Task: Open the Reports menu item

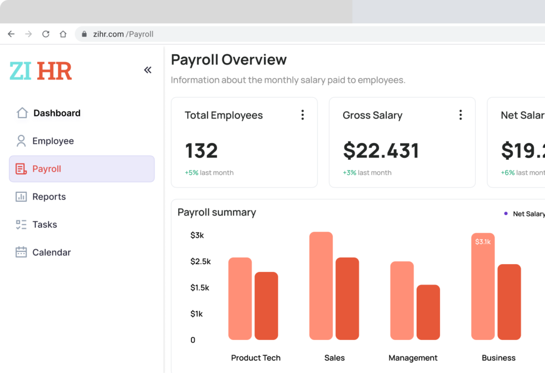Action: point(49,197)
